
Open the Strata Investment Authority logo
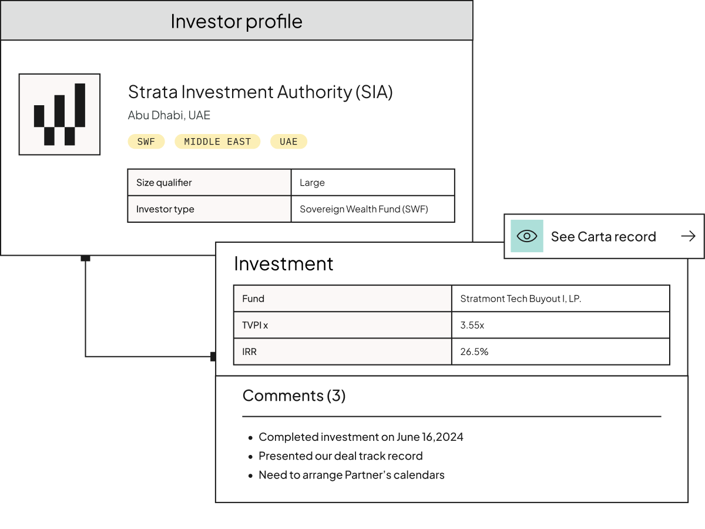point(59,114)
